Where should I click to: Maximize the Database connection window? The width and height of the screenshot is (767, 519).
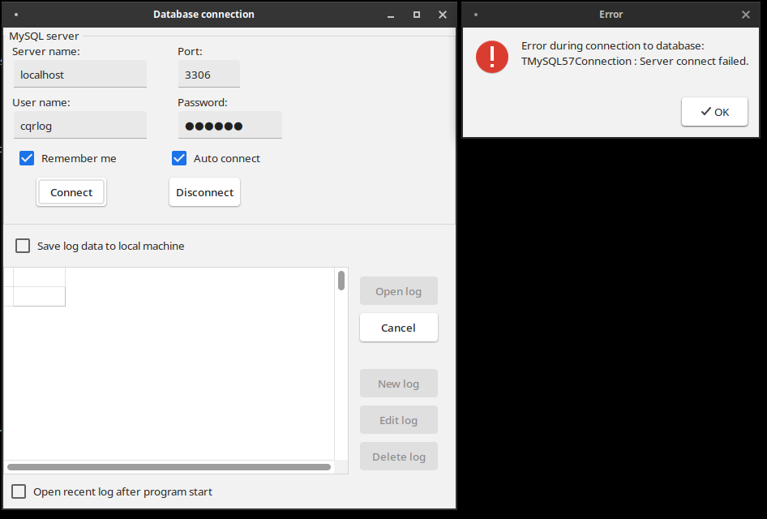[417, 15]
